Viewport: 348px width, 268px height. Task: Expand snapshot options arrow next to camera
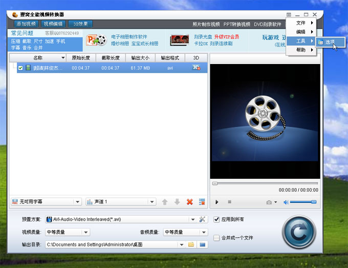coord(276,202)
